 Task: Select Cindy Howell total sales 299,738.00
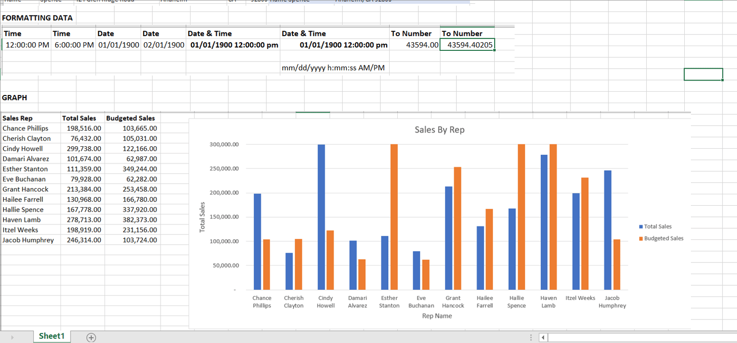(x=83, y=148)
